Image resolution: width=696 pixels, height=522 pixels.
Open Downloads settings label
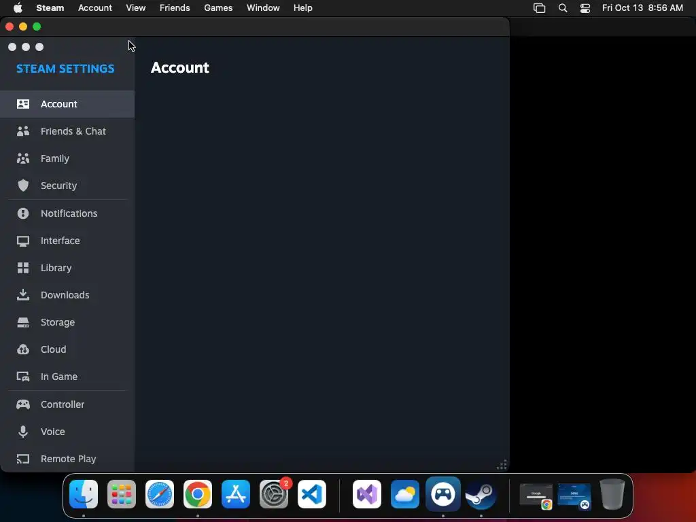(x=65, y=295)
